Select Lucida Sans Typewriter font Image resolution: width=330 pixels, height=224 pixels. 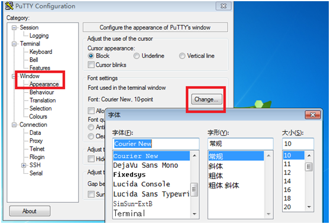(151, 194)
